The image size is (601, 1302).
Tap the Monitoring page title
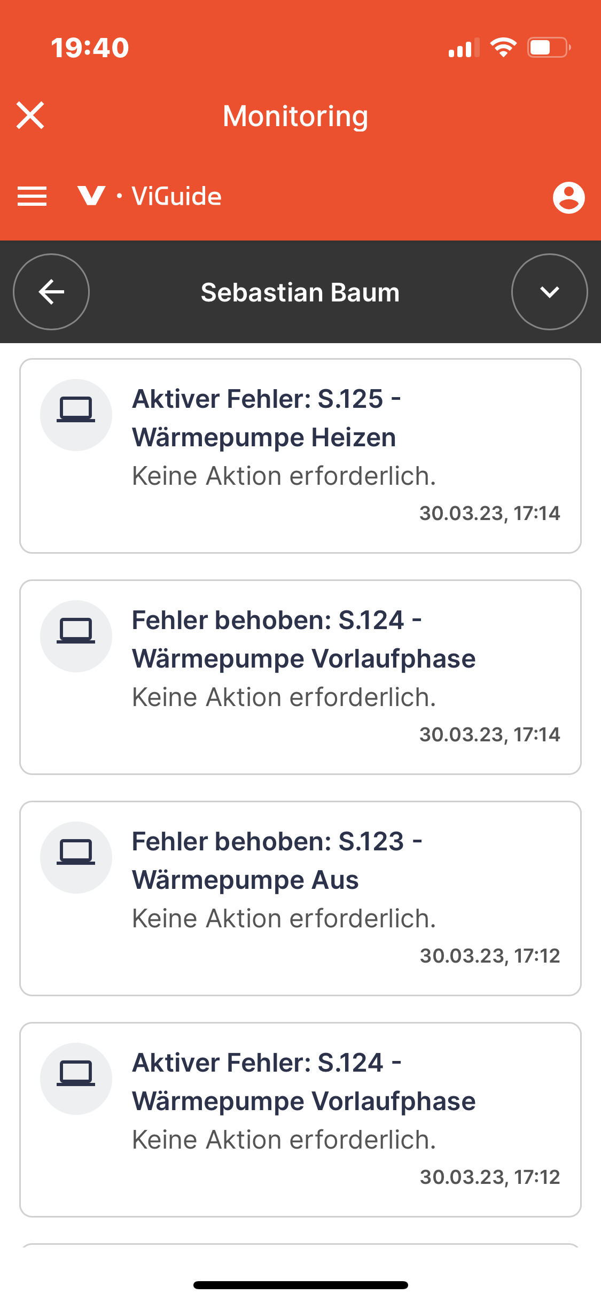click(x=295, y=116)
